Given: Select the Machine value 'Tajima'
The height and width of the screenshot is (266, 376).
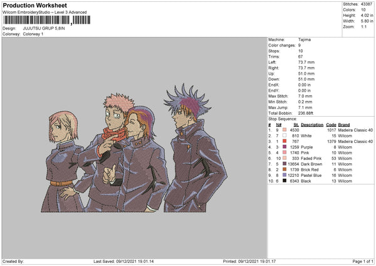Looking at the screenshot, I should coord(305,40).
